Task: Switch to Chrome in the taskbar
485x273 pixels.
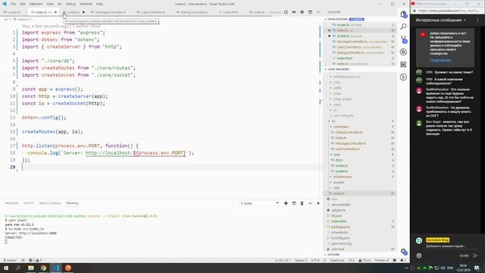Action: [43, 268]
